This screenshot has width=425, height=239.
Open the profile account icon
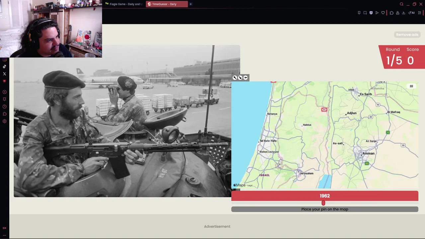click(397, 13)
